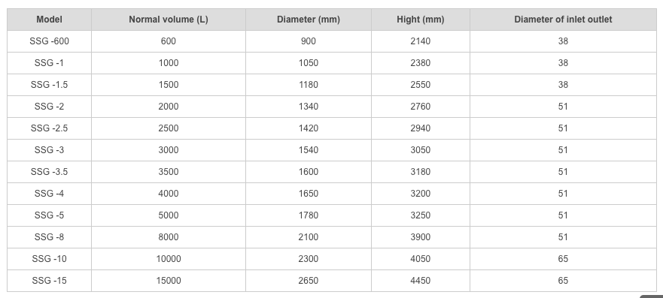Click the 2650 diameter cell
Image resolution: width=663 pixels, height=298 pixels.
309,281
